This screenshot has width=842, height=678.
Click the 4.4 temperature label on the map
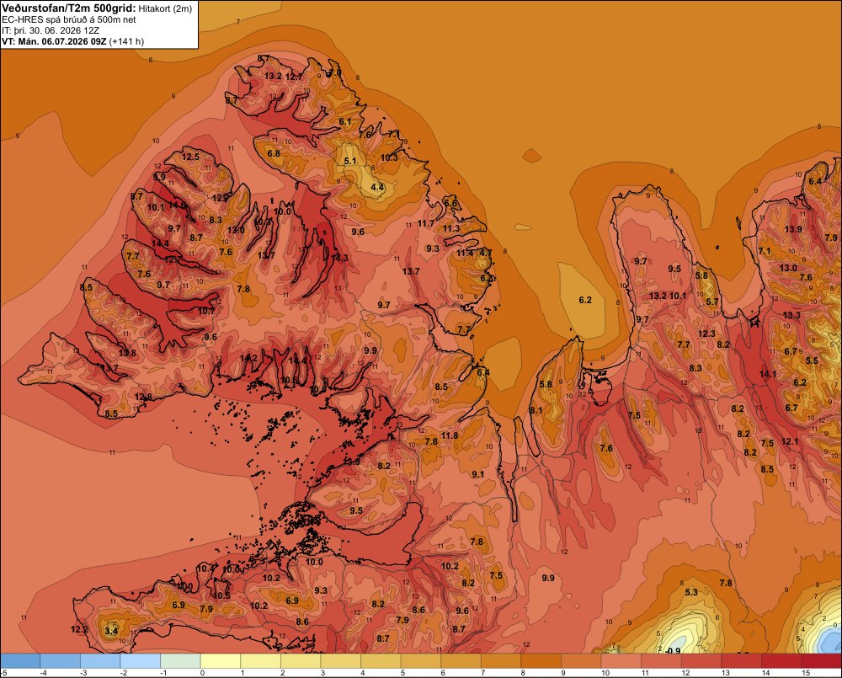point(377,187)
